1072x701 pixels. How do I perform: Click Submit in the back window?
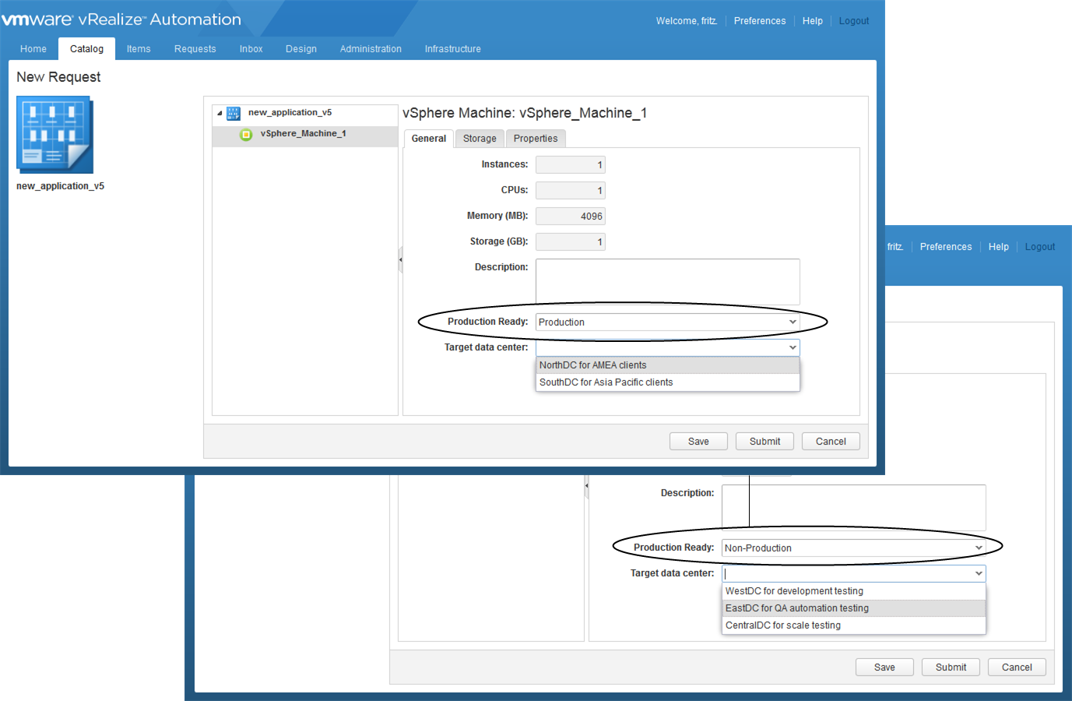pos(951,668)
